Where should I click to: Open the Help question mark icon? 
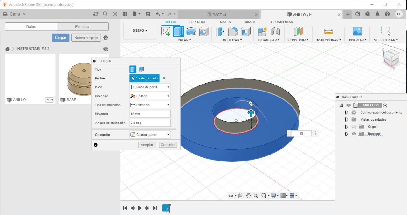(387, 14)
